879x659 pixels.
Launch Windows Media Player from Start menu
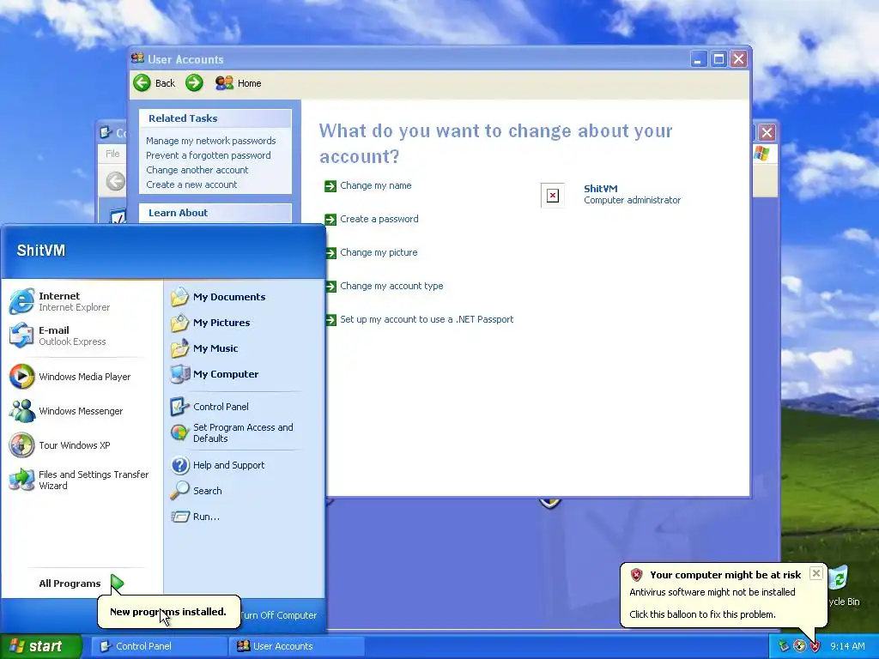[82, 377]
